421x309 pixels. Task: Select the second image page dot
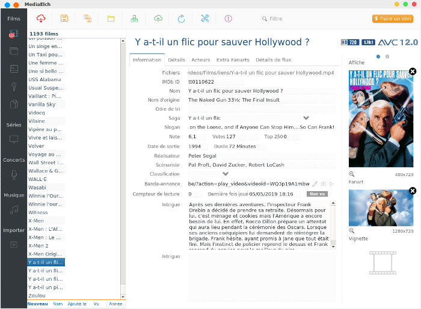(x=387, y=57)
